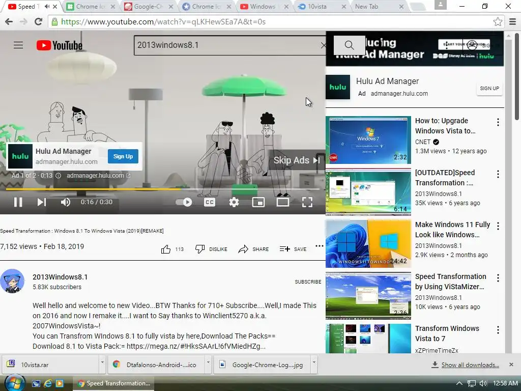
Task: Launch Internet Explorer from taskbar
Action: (48, 383)
